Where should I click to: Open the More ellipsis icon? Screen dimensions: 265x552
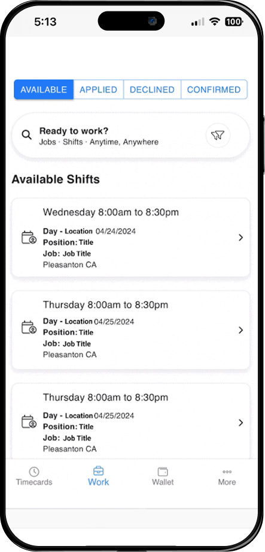pyautogui.click(x=227, y=472)
